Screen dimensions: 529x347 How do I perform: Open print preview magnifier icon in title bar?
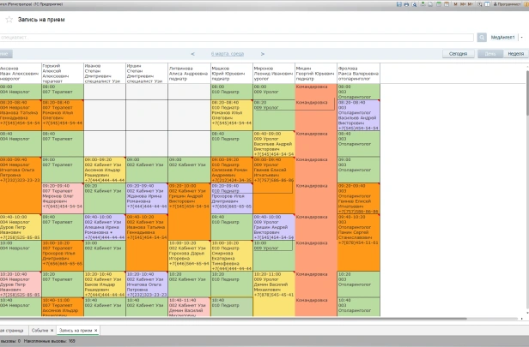pos(414,4)
